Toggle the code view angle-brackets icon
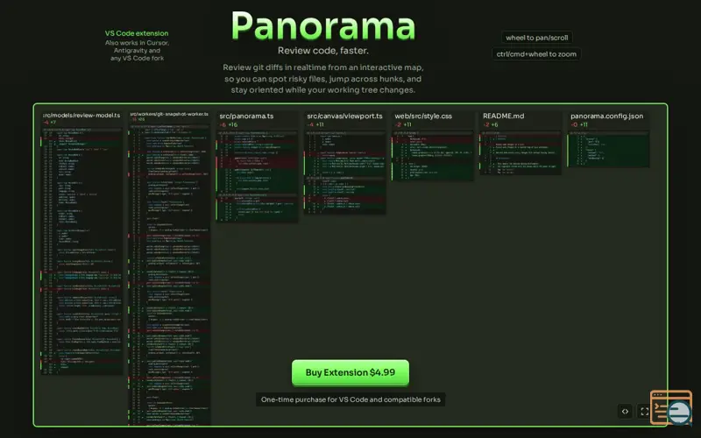 [x=625, y=411]
